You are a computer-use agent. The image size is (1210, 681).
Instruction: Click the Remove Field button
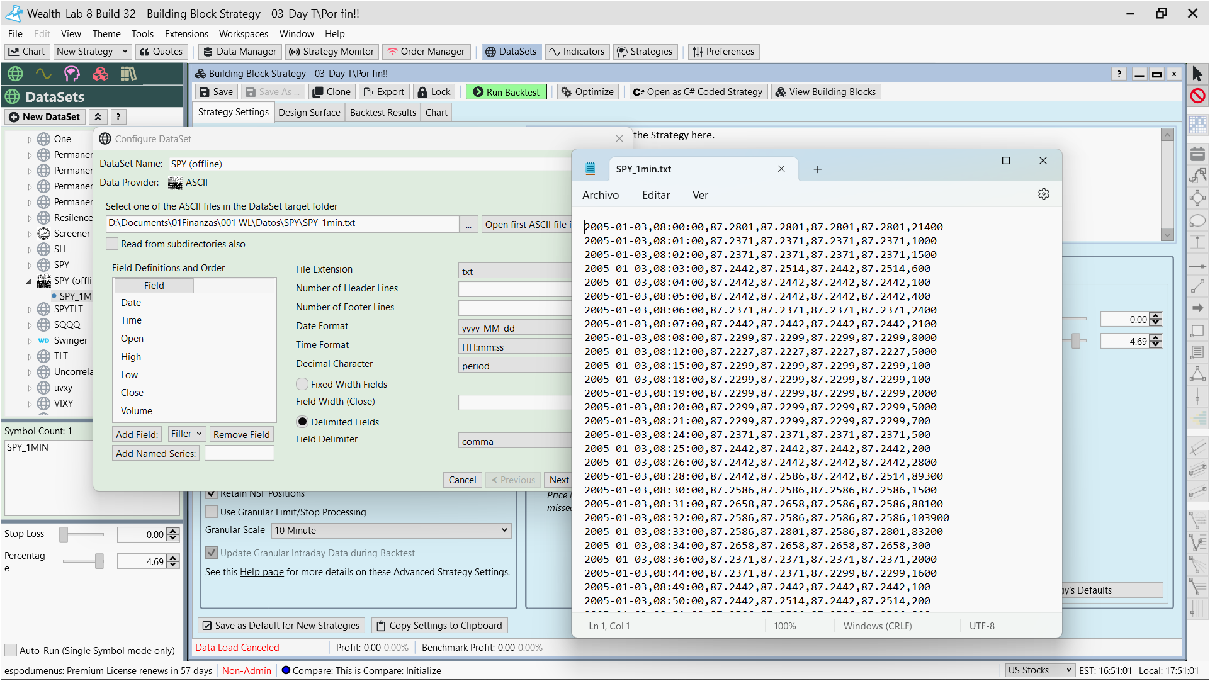pos(241,434)
